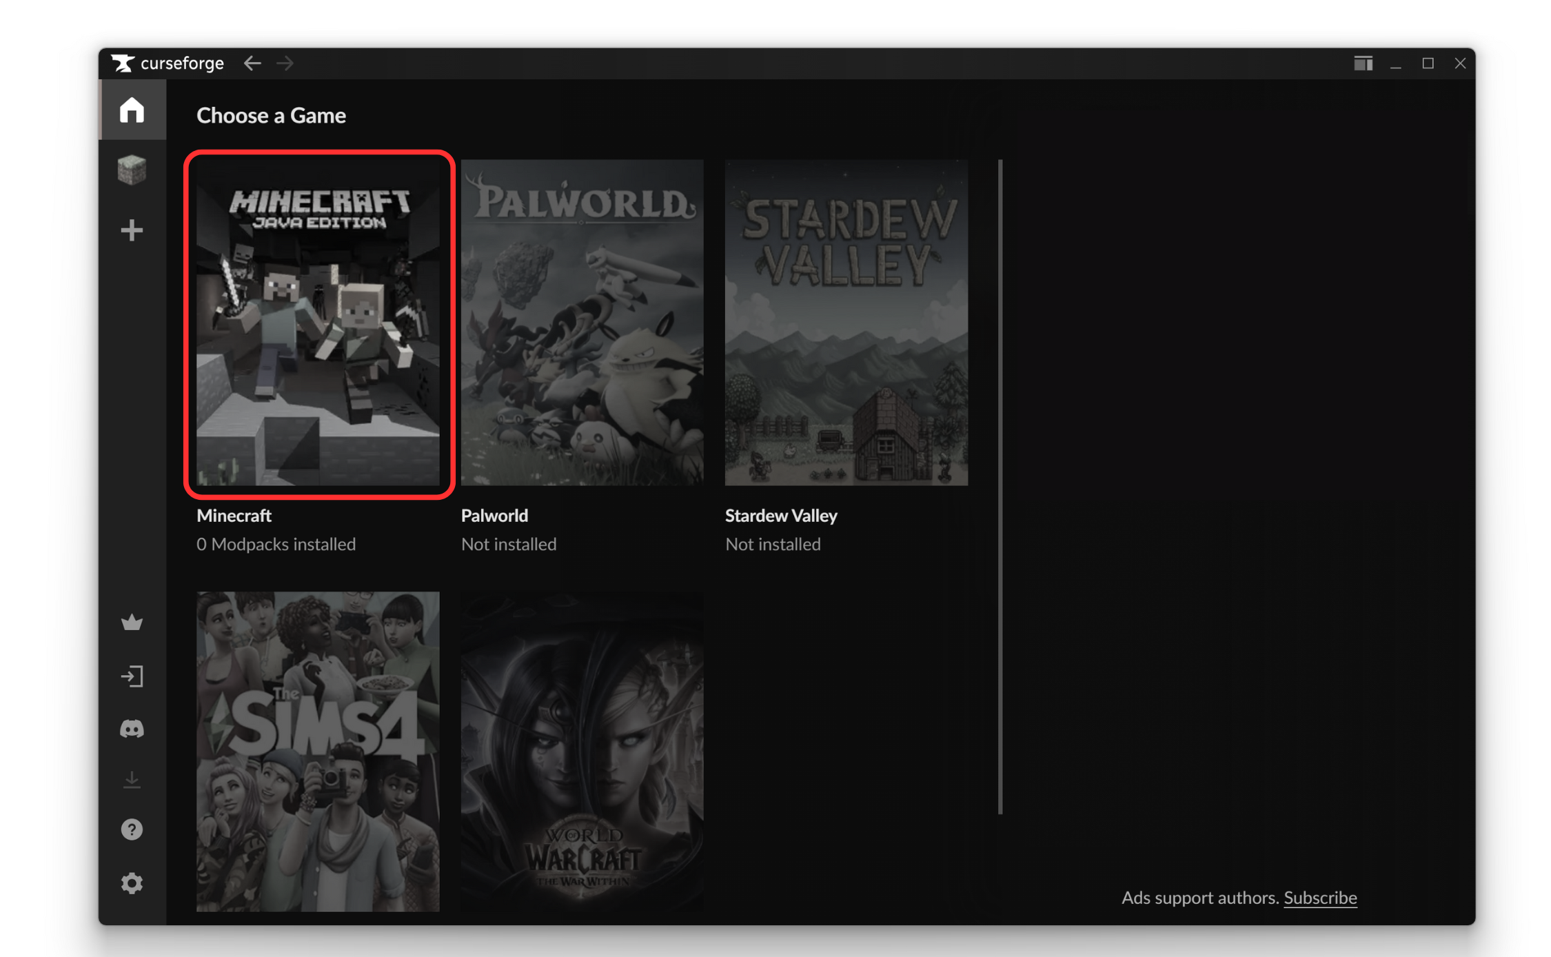Click the plus icon to add game
The image size is (1551, 957).
[x=132, y=230]
